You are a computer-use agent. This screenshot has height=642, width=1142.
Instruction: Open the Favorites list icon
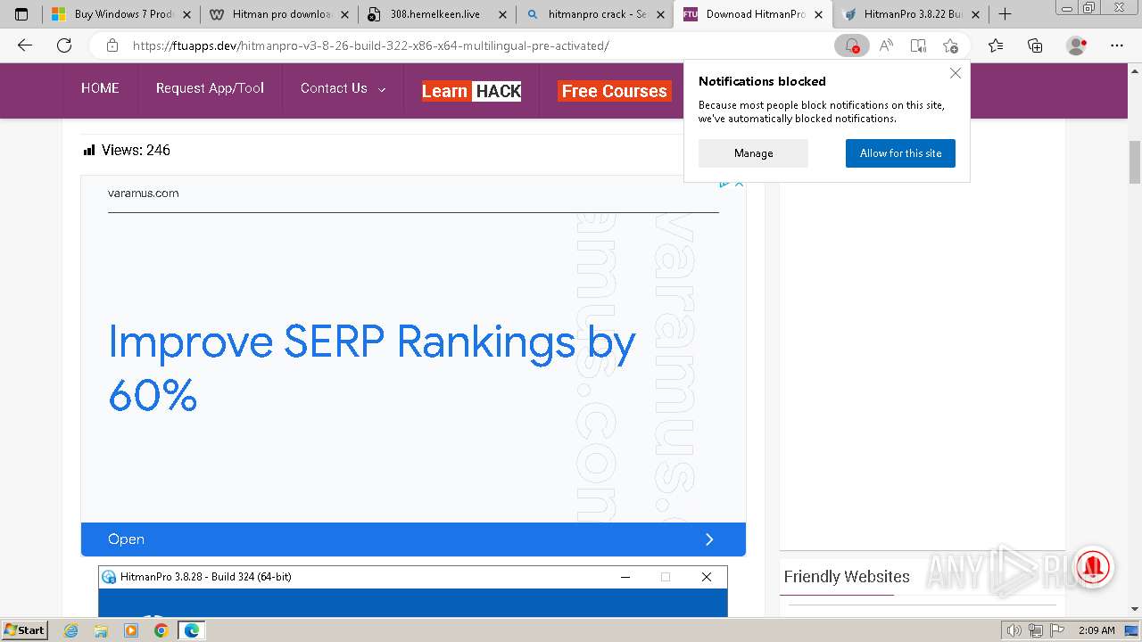(996, 45)
